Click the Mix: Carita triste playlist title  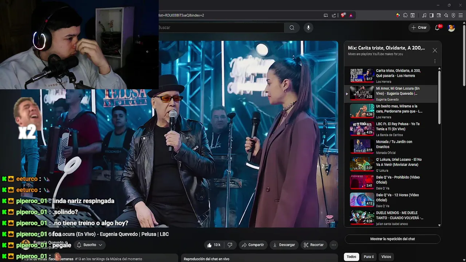(x=386, y=48)
